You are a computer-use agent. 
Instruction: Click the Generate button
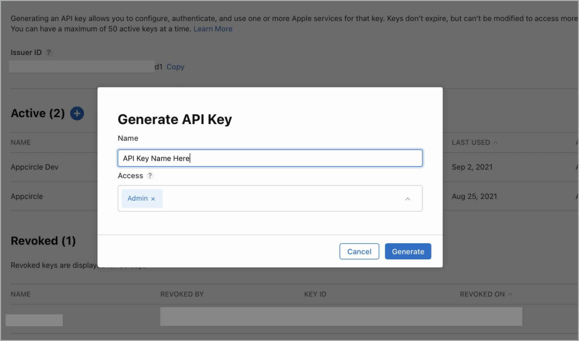coord(408,252)
